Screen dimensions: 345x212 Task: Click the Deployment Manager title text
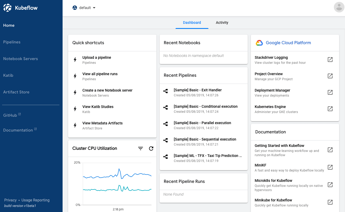272,90
